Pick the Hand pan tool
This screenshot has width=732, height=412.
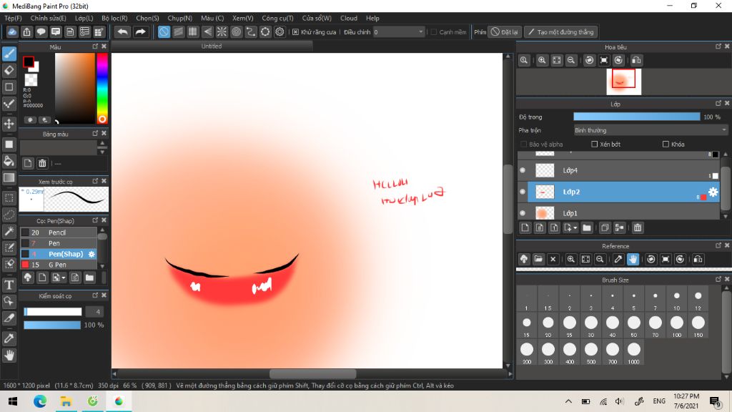(x=9, y=355)
